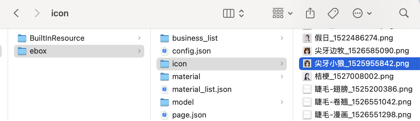Select page.json file icon
The height and width of the screenshot is (121, 420).
click(x=165, y=115)
